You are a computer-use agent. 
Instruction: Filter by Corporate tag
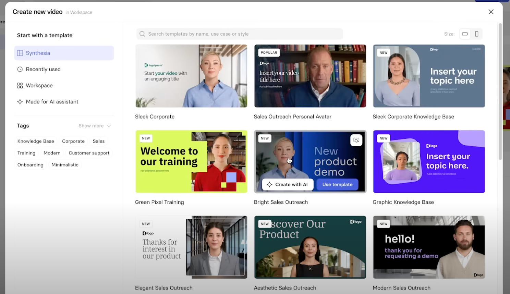[x=73, y=141]
